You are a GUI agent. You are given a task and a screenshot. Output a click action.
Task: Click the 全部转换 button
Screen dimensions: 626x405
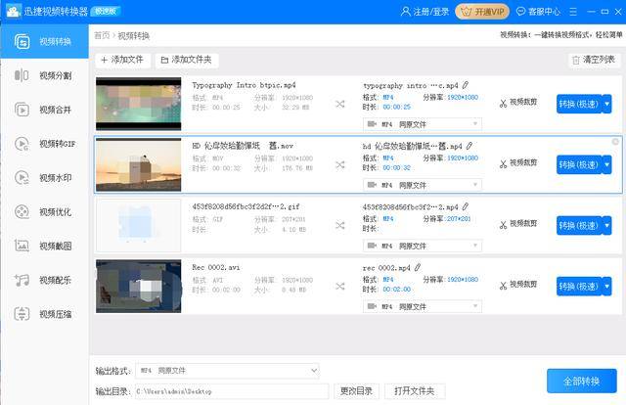pos(582,382)
